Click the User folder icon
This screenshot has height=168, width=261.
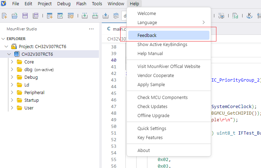(20, 108)
